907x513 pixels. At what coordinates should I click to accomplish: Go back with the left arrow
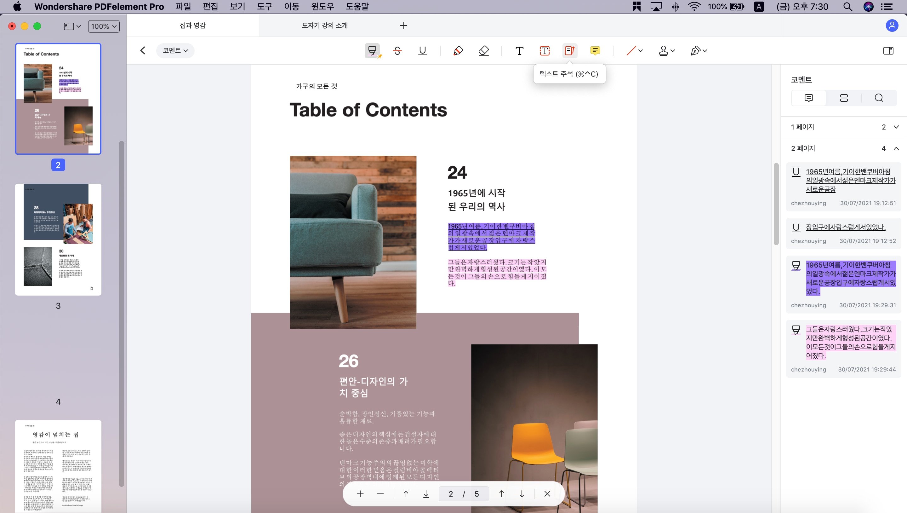tap(143, 50)
